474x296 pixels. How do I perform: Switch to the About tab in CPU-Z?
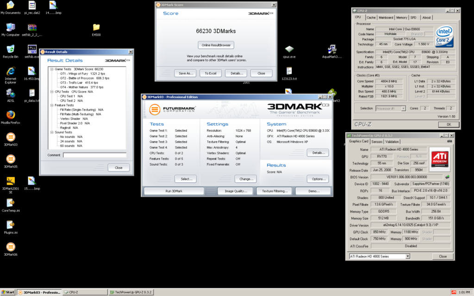426,18
